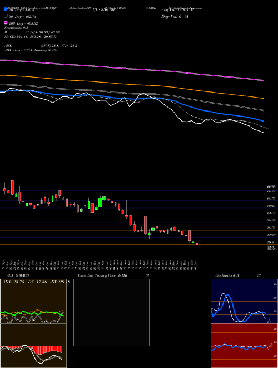The width and height of the screenshot is (278, 368).
Task: Click the RSI 14/5 value line
Action: click(33, 32)
